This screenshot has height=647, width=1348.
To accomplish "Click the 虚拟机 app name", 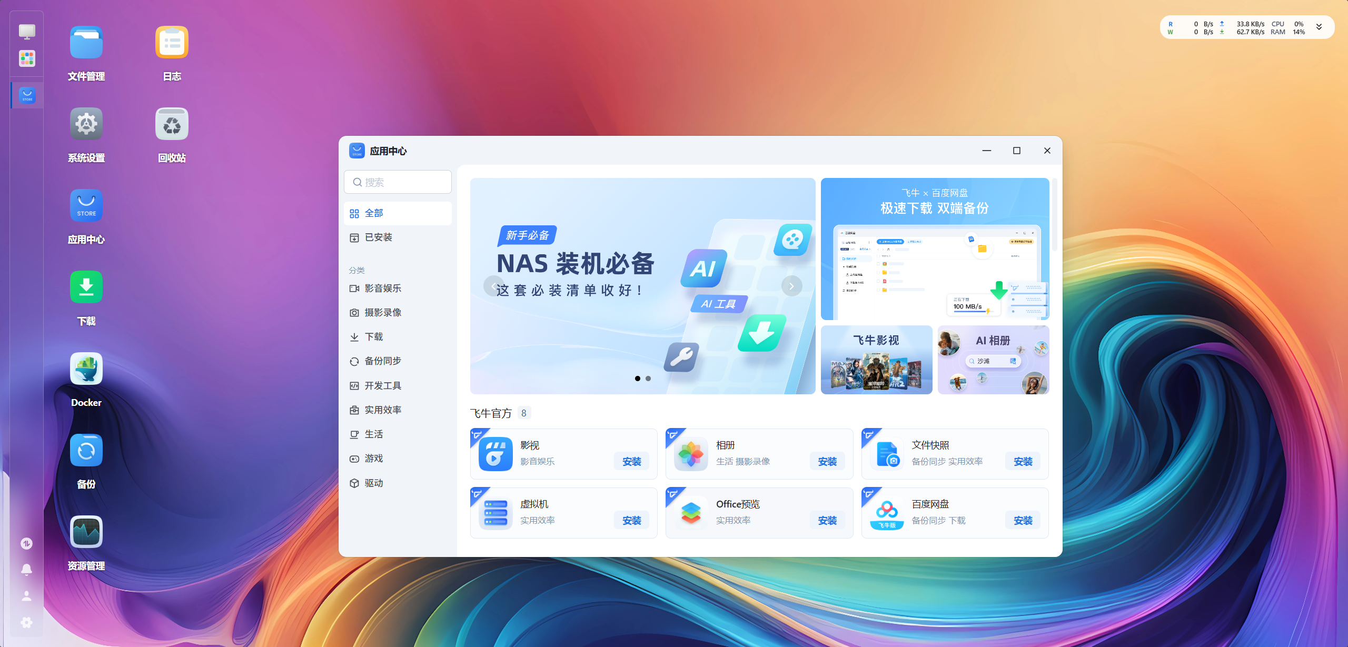I will click(x=534, y=504).
